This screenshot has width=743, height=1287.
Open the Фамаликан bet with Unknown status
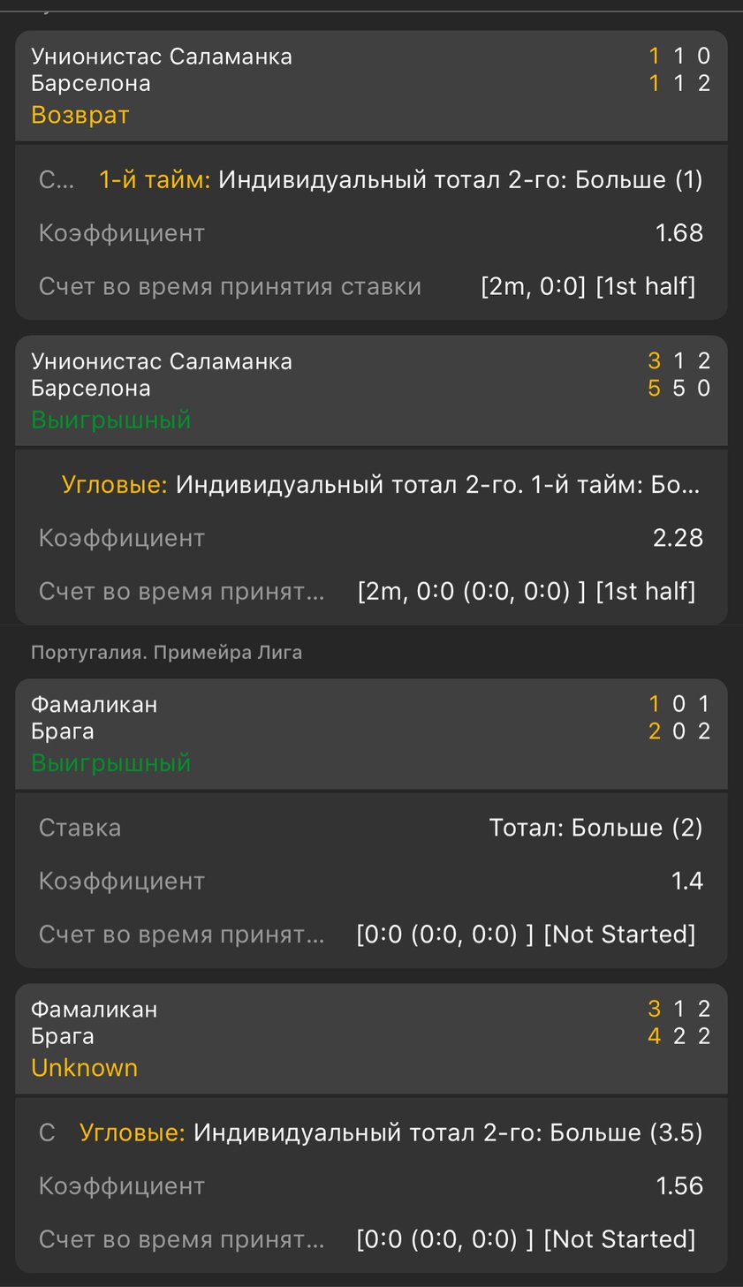coord(371,1038)
